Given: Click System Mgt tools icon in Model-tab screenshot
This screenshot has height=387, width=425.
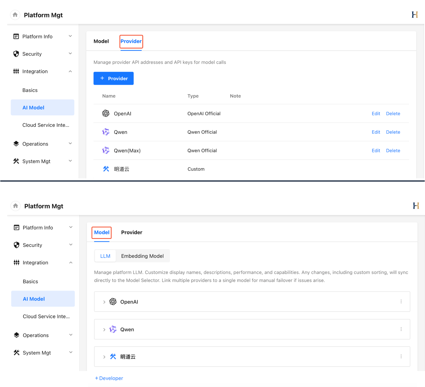Looking at the screenshot, I should point(17,352).
